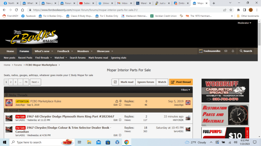Open Chrome from the Windows taskbar
The image size is (261, 146).
126,142
